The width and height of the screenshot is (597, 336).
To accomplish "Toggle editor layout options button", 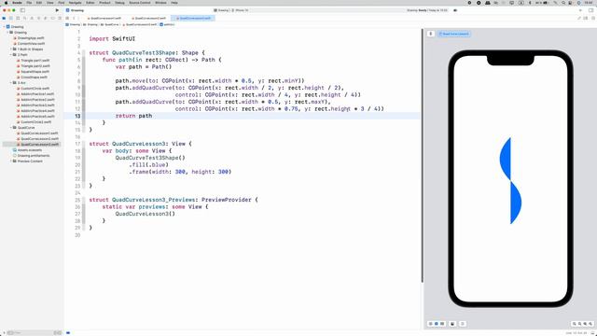I will 586,18.
